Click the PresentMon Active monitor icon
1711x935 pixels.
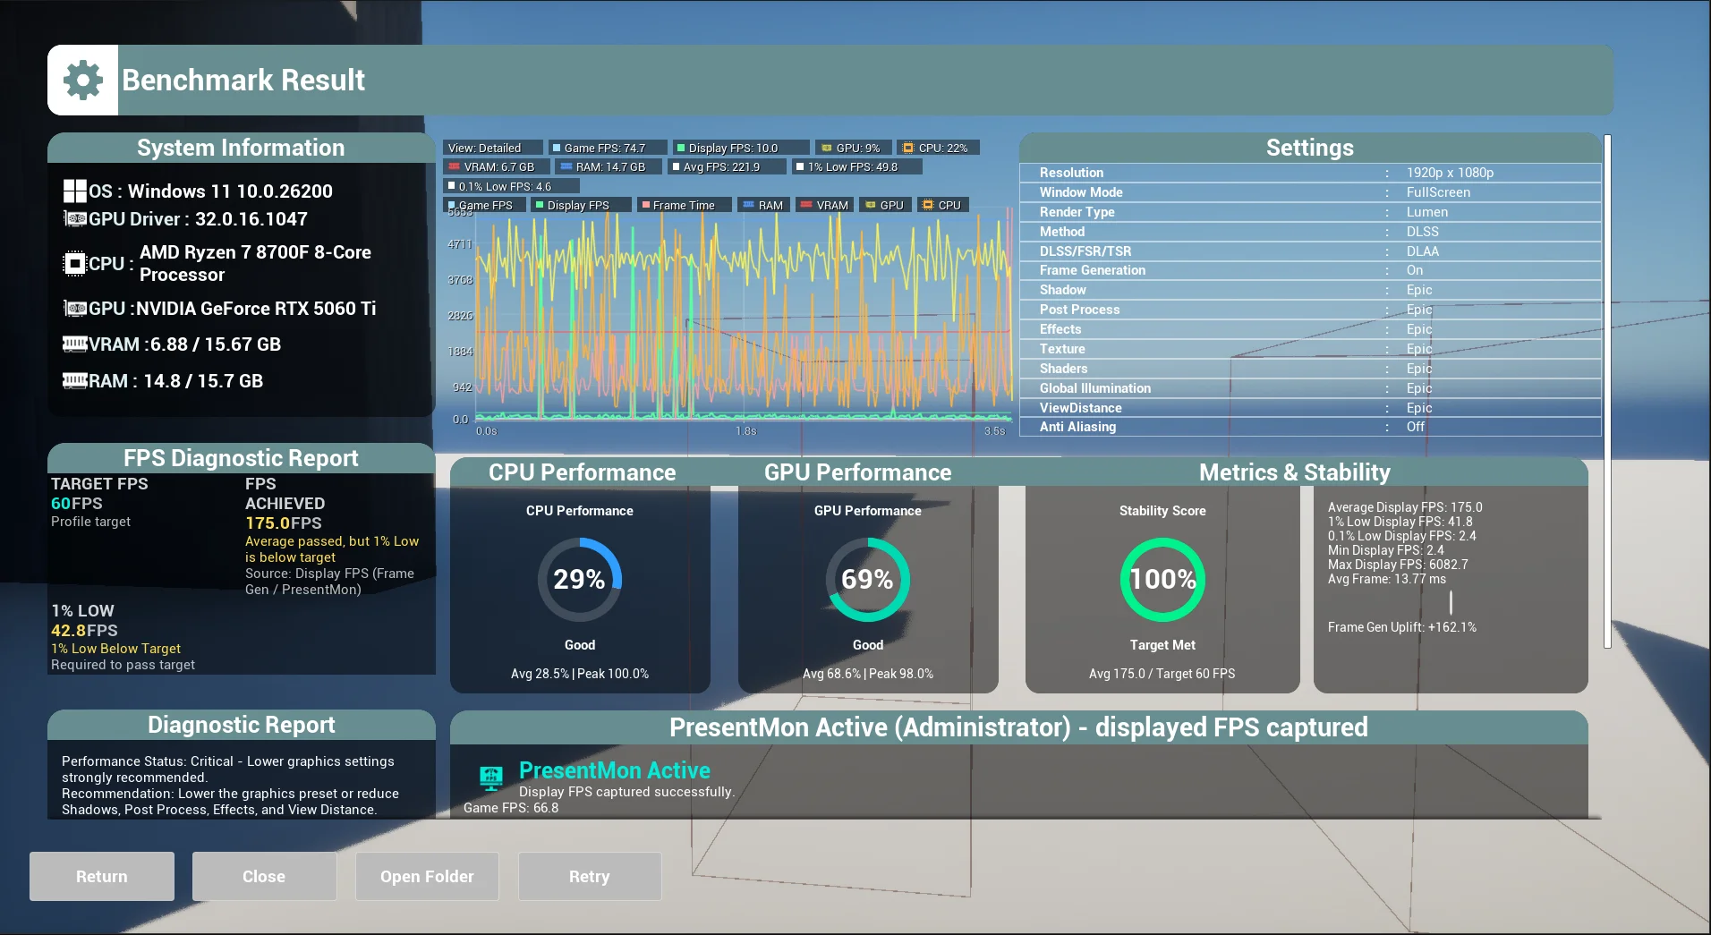coord(490,778)
